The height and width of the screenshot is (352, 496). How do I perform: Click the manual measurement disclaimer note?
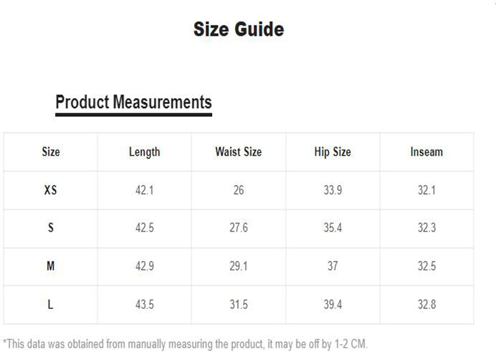(185, 344)
